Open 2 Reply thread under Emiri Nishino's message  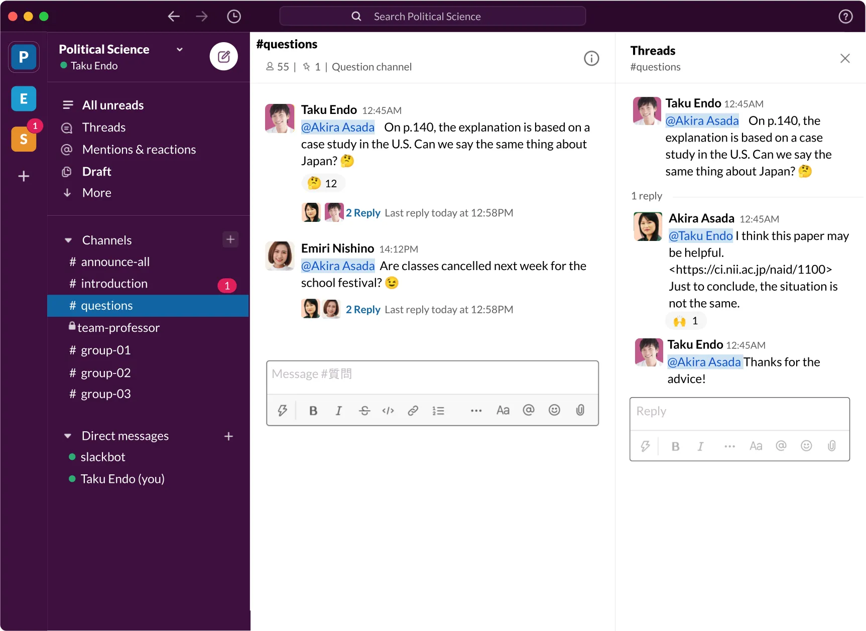362,310
